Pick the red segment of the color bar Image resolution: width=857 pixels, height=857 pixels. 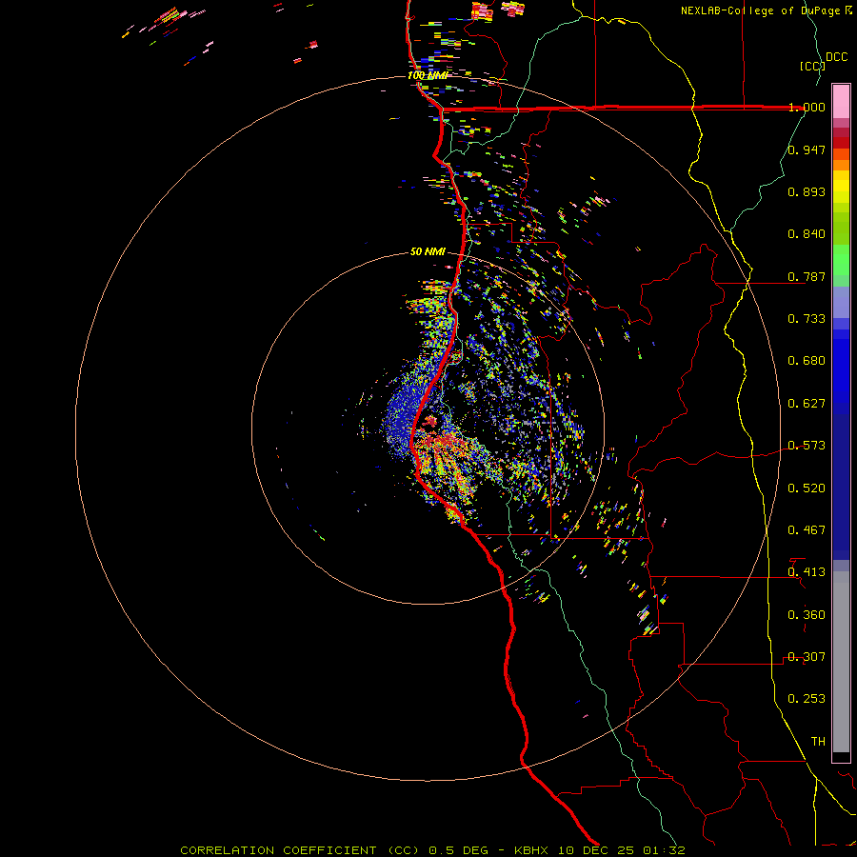coord(841,143)
